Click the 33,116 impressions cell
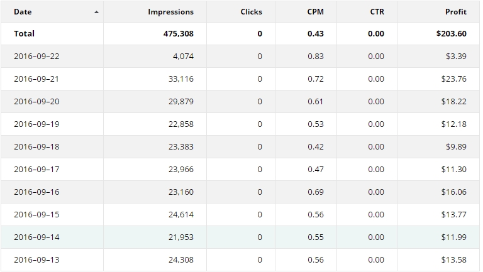This screenshot has height=272, width=483. tap(180, 79)
